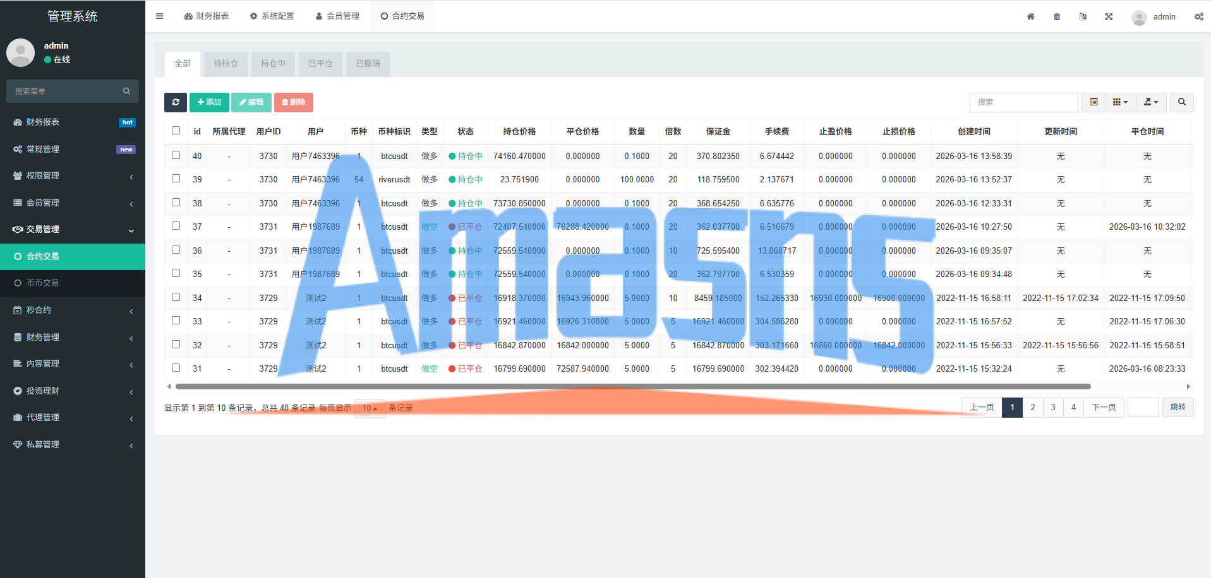Viewport: 1211px width, 578px height.
Task: Click the table search magnifier button
Action: pyautogui.click(x=1182, y=102)
